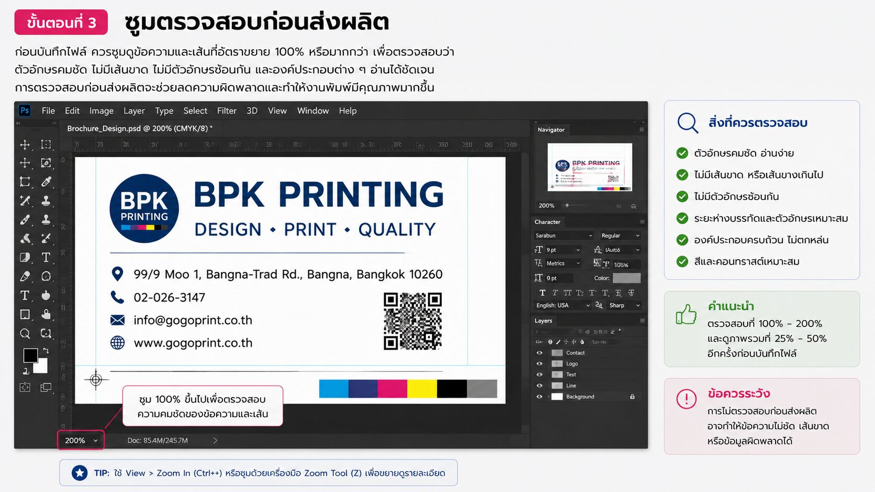Viewport: 875px width, 492px height.
Task: Open the Layers panel menu
Action: pos(642,321)
